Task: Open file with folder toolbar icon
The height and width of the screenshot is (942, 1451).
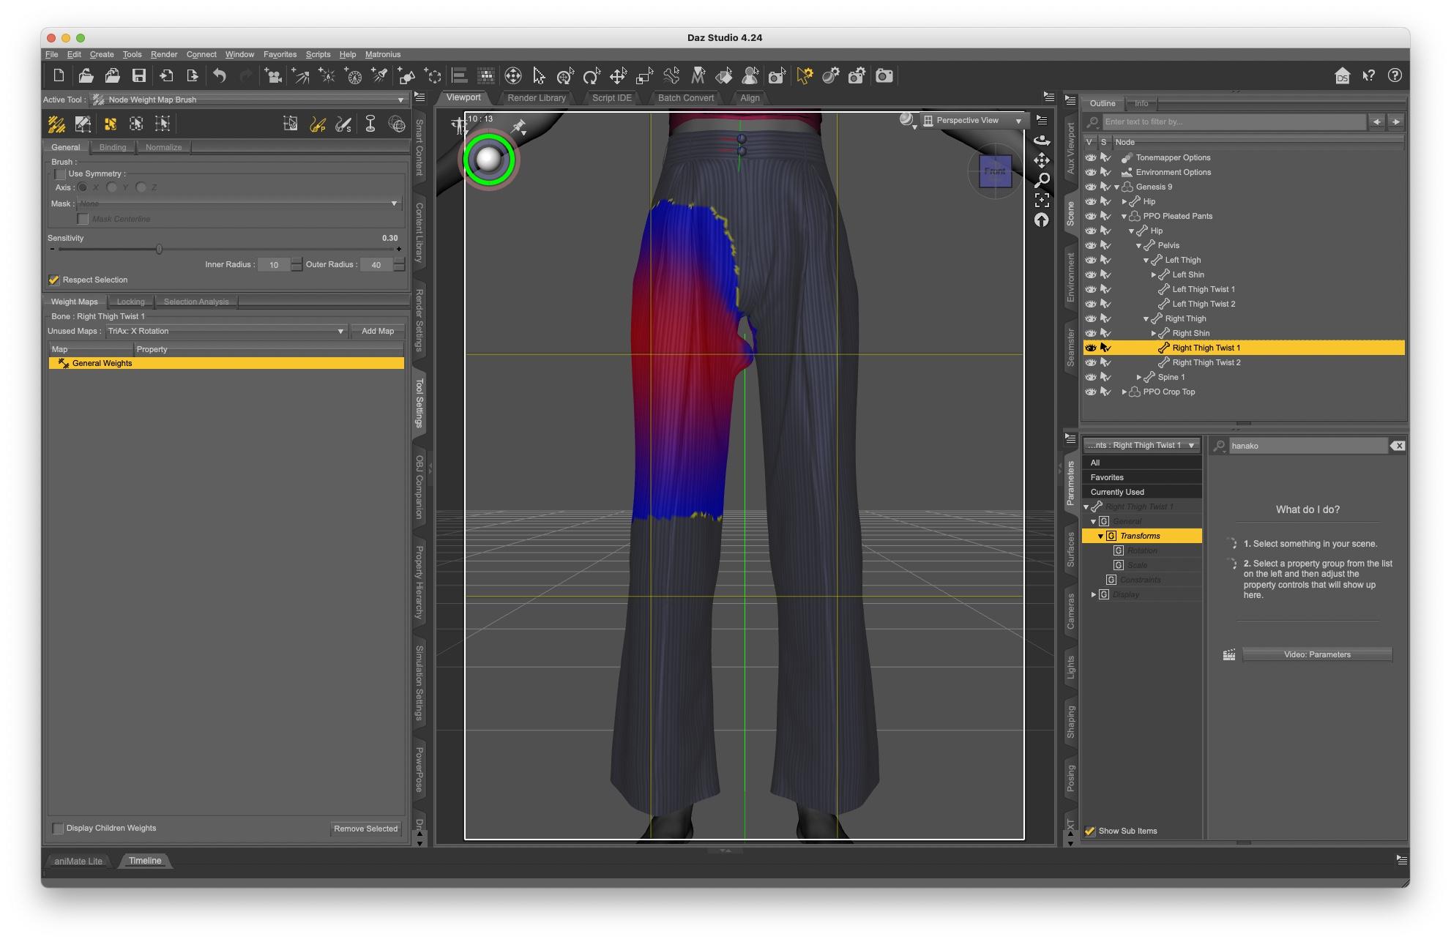Action: (x=86, y=76)
